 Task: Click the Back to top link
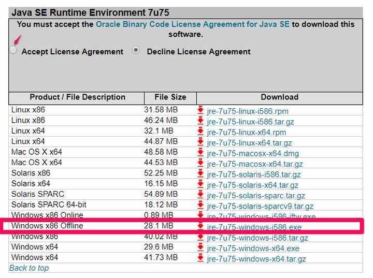(29, 268)
